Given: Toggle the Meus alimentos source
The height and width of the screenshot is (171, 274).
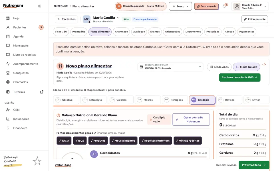Looking at the screenshot, I should coord(123,141).
